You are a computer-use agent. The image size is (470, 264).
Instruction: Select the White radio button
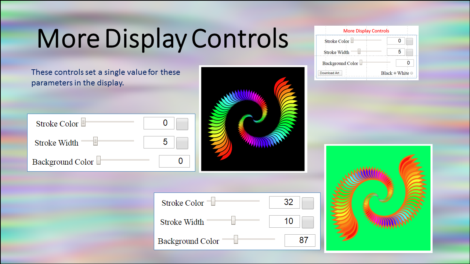411,73
